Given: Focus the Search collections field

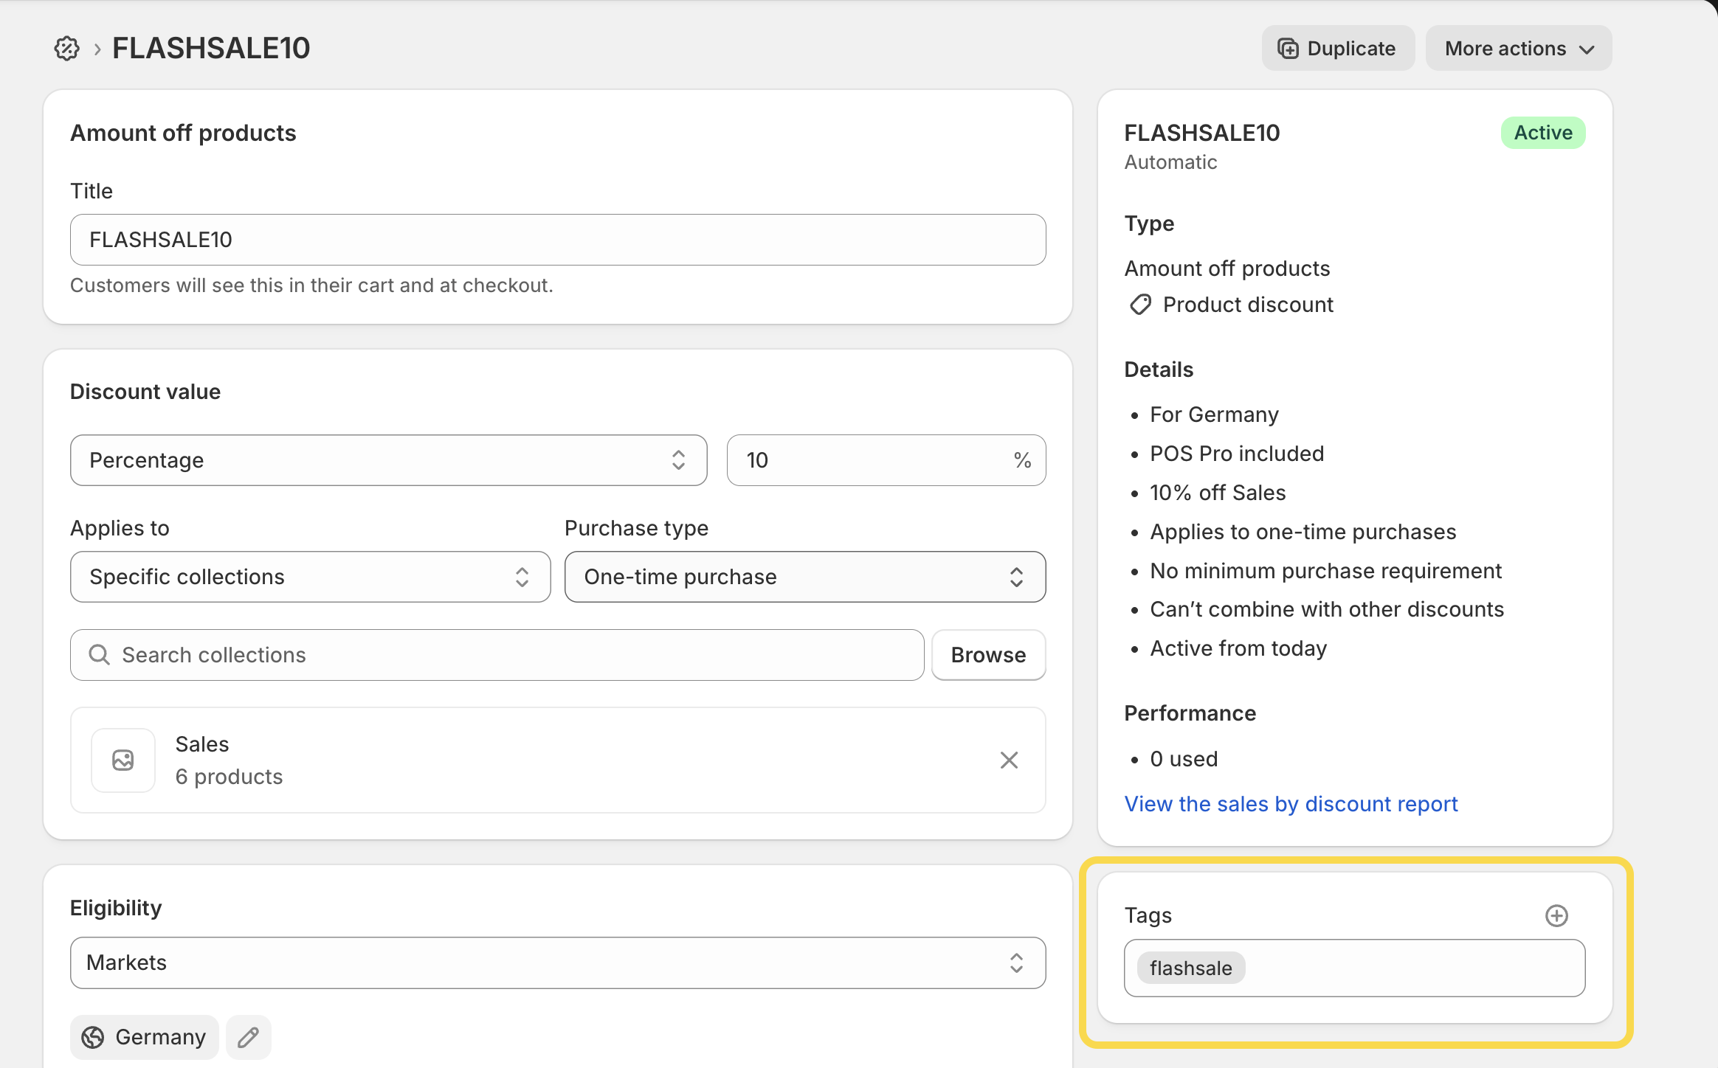Looking at the screenshot, I should [497, 655].
